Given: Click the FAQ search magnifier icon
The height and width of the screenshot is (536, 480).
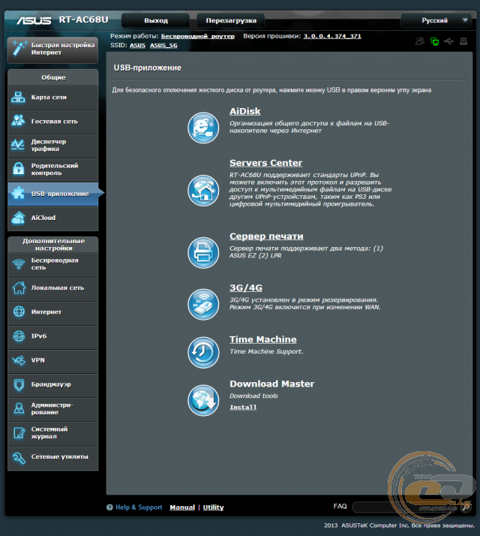Looking at the screenshot, I should pos(466,507).
